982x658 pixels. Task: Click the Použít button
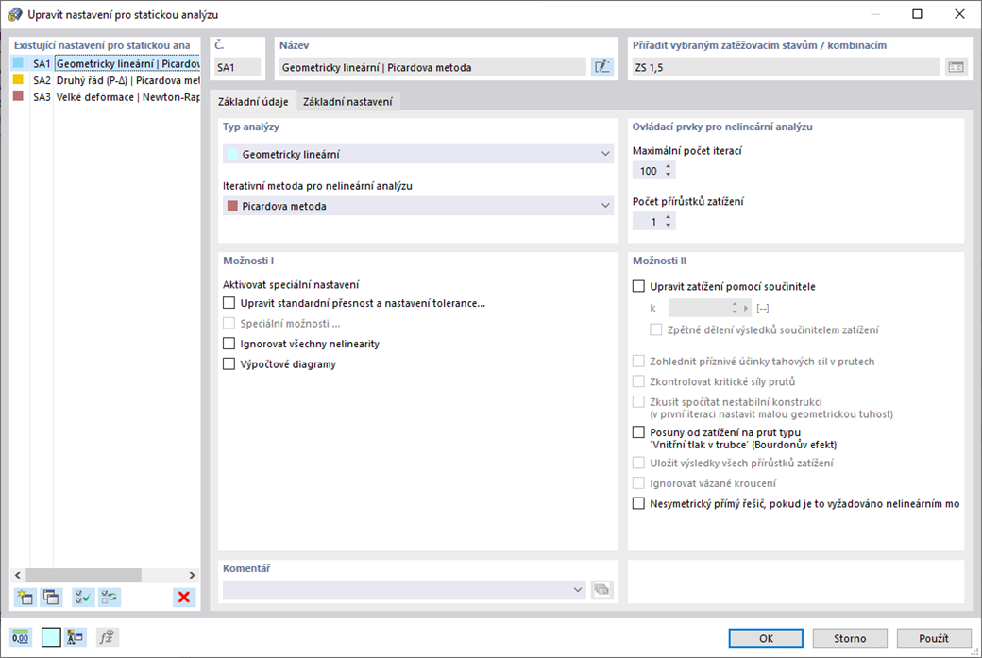click(934, 638)
